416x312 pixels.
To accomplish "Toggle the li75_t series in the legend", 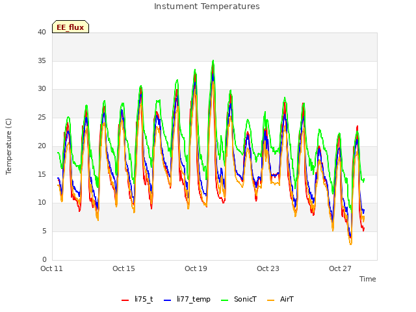I will click(x=137, y=299).
